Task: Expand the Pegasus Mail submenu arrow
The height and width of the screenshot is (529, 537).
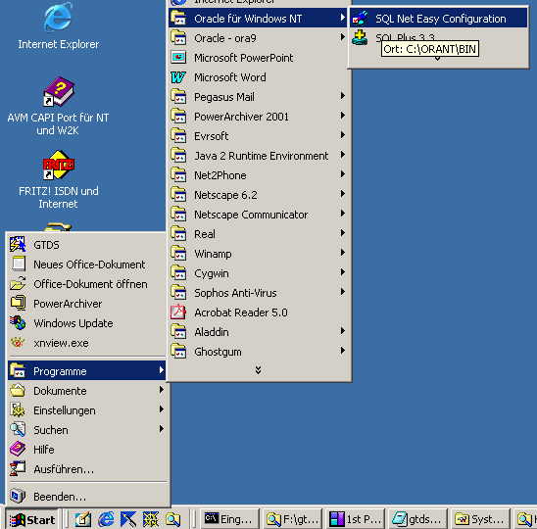Action: tap(342, 96)
